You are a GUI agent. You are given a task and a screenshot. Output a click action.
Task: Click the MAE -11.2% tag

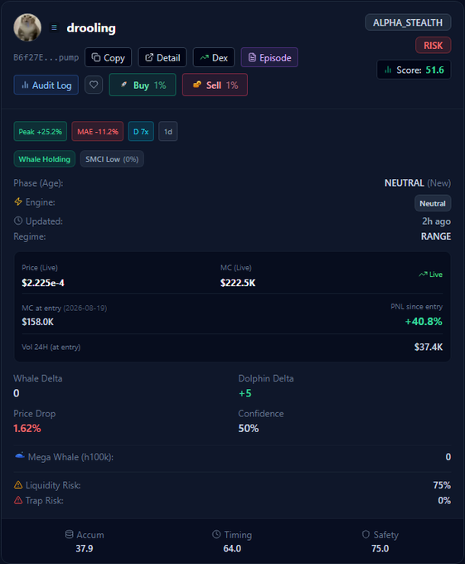click(x=98, y=131)
